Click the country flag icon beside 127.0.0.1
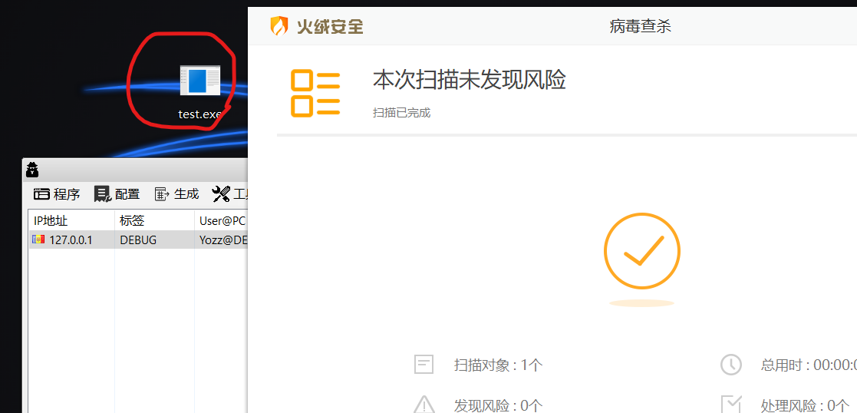 pos(38,239)
